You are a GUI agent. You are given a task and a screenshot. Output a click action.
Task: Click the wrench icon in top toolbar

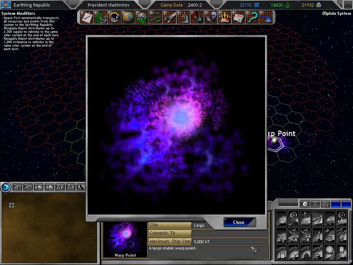(x=171, y=17)
